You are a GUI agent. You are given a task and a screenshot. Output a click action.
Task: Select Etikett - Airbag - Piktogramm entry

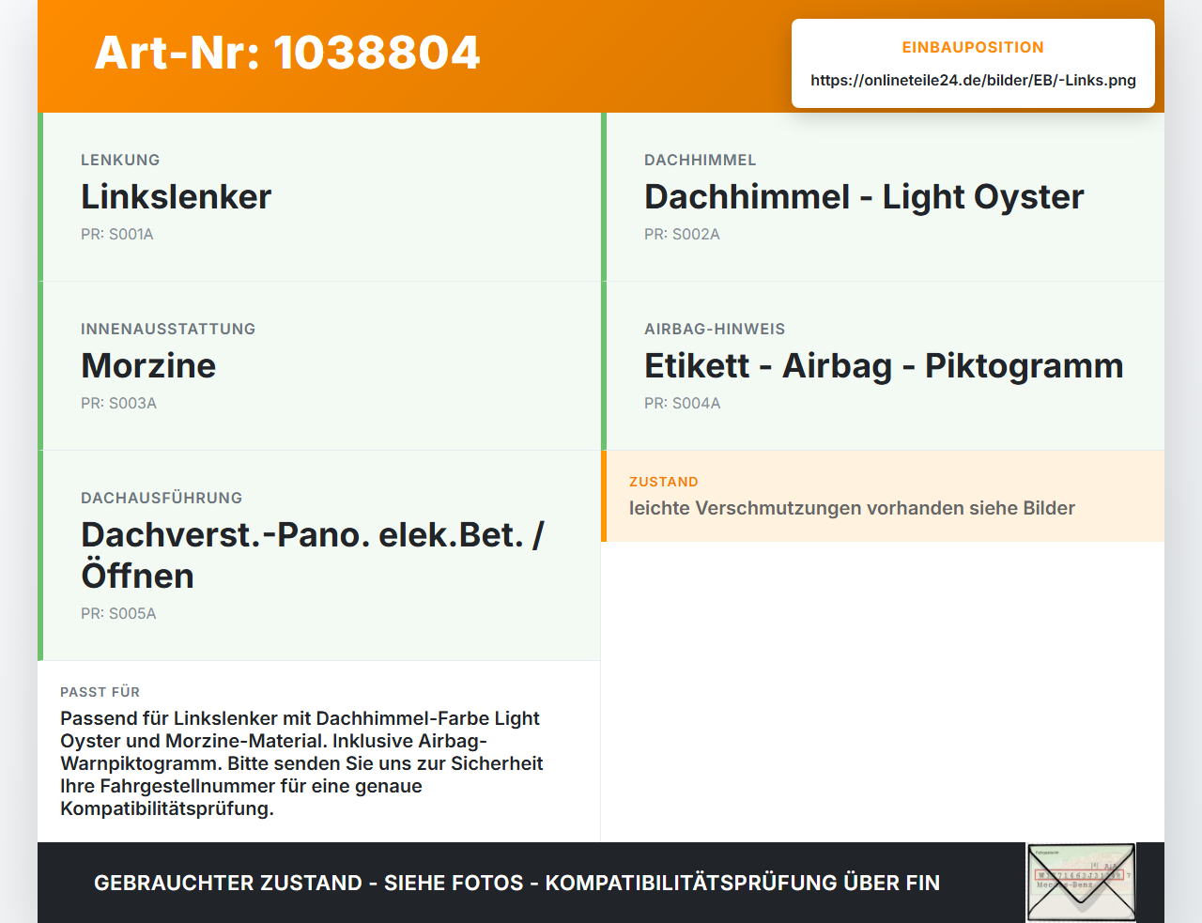pos(883,366)
